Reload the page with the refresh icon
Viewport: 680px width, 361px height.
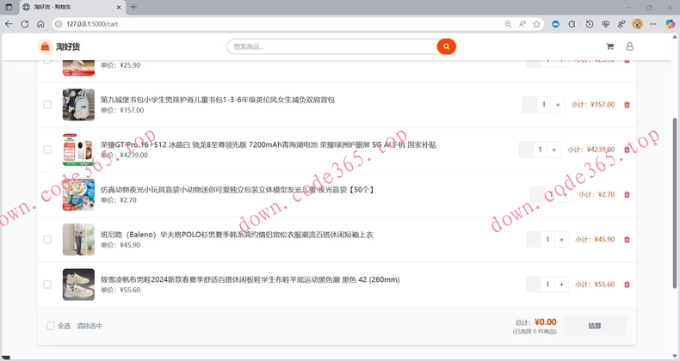[25, 24]
